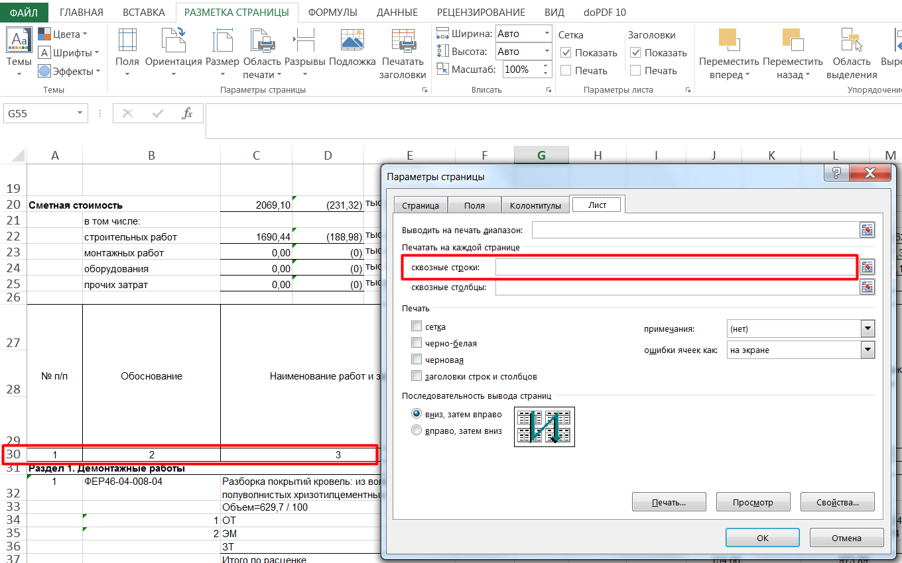Tick the черно-белая checkbox
Image resolution: width=902 pixels, height=563 pixels.
pyautogui.click(x=417, y=343)
